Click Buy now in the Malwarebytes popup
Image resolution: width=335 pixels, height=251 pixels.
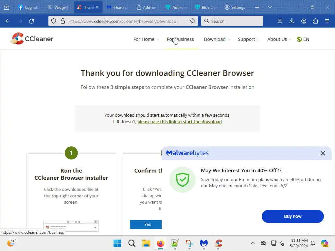[x=292, y=216]
